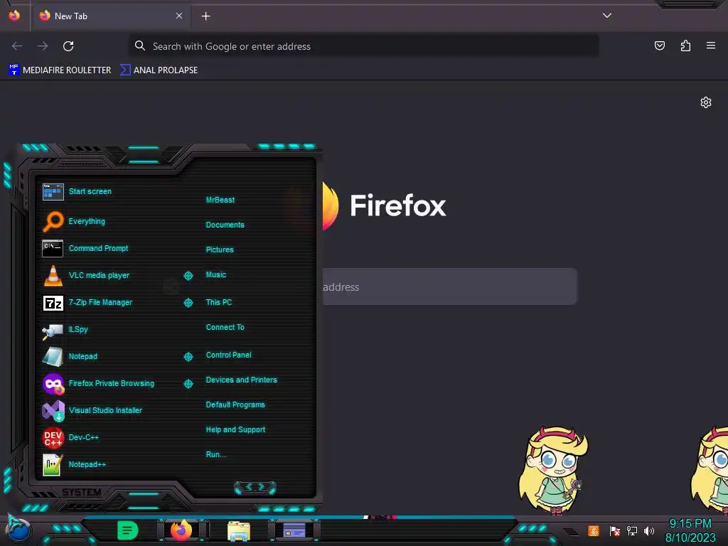Launch the ILSpy icon
The image size is (728, 546).
pos(53,330)
